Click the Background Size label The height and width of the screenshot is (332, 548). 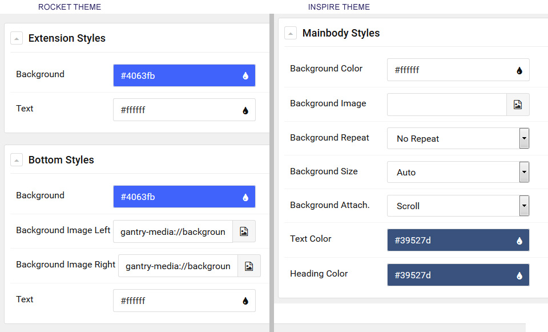pos(324,171)
